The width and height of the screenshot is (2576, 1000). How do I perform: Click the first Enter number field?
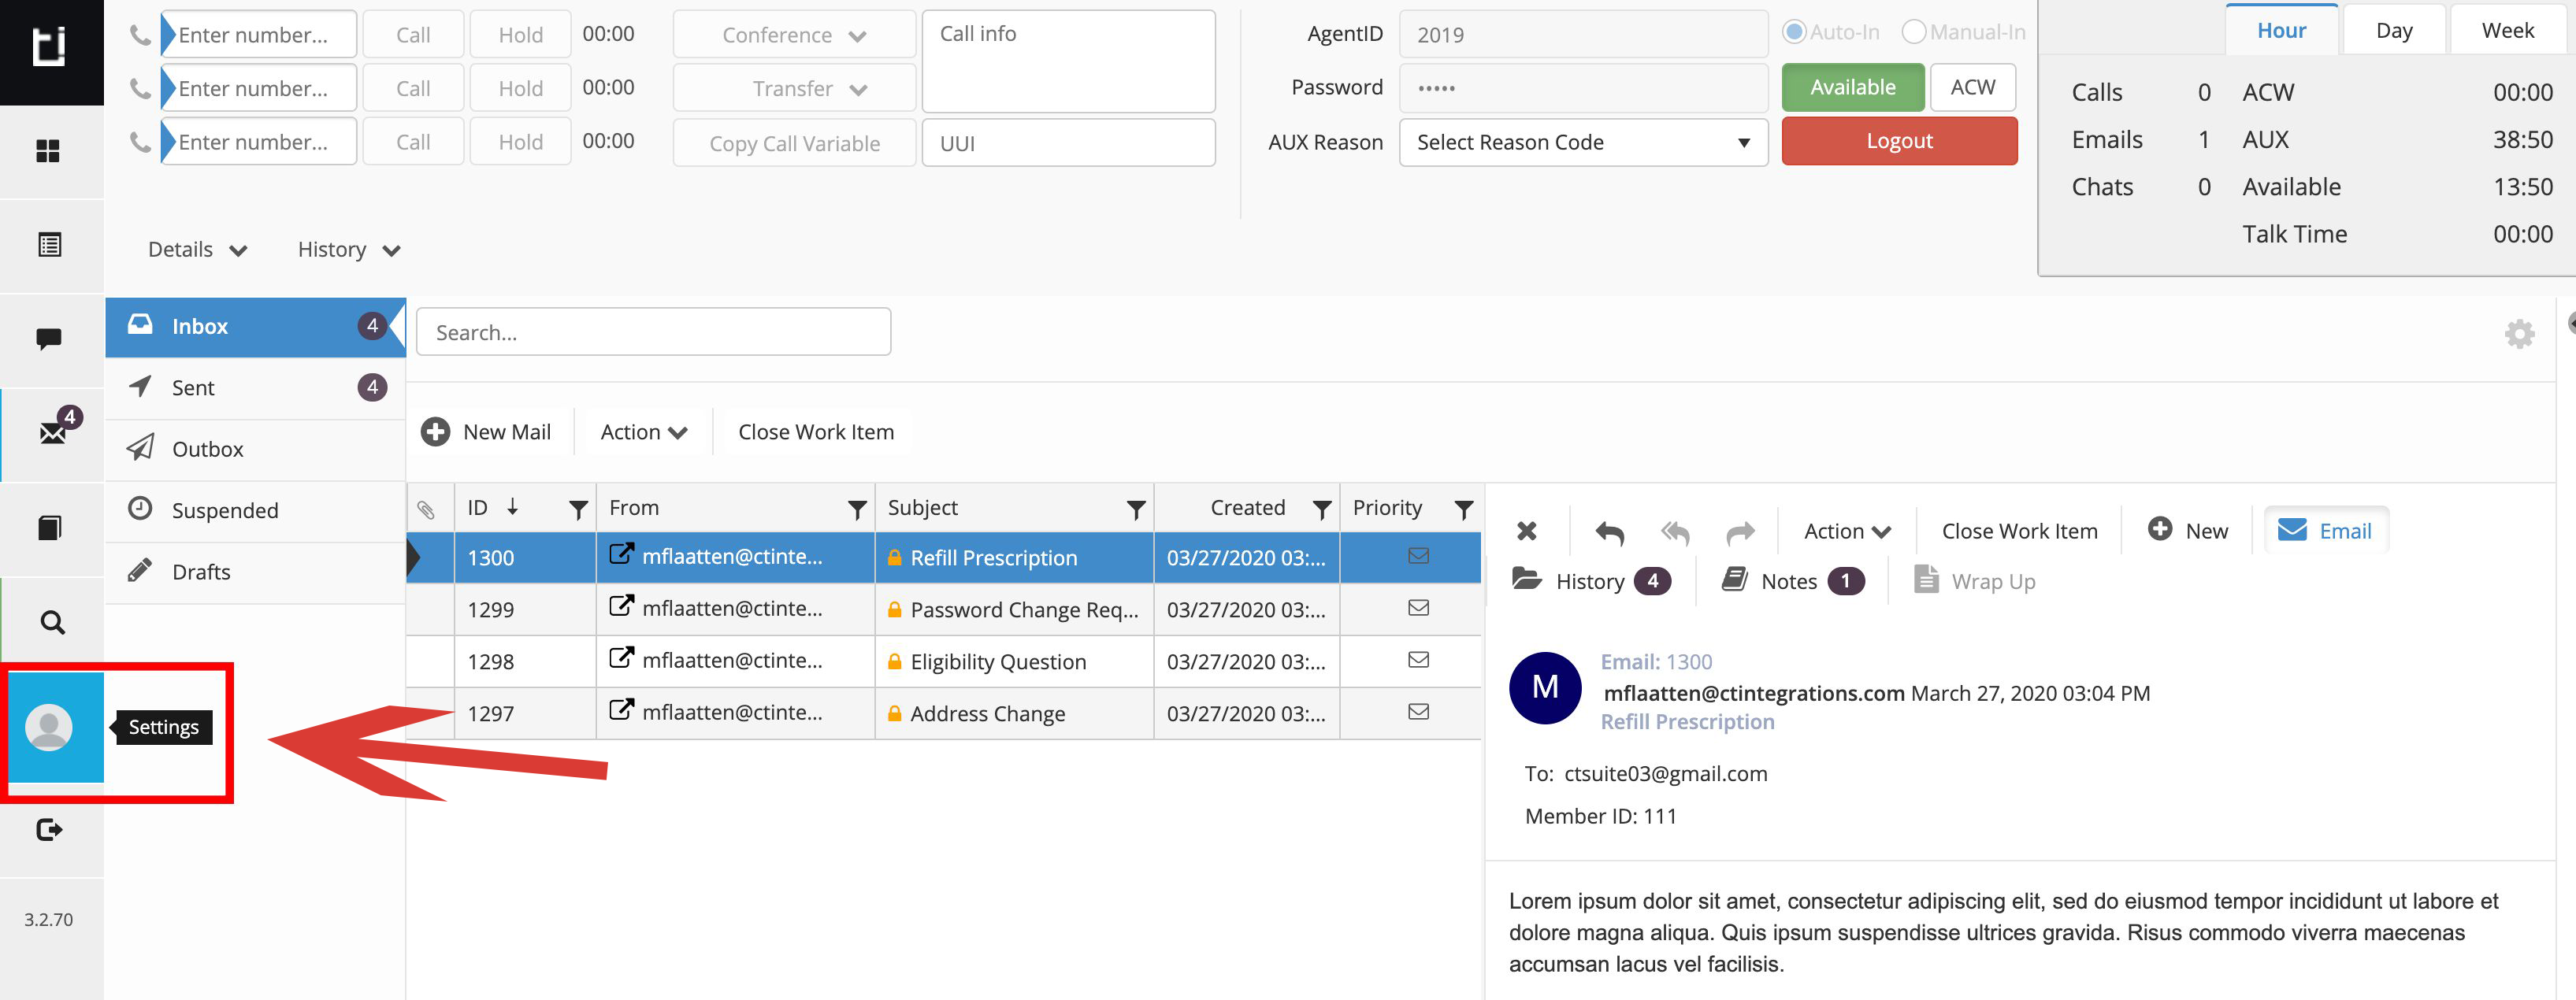point(258,35)
